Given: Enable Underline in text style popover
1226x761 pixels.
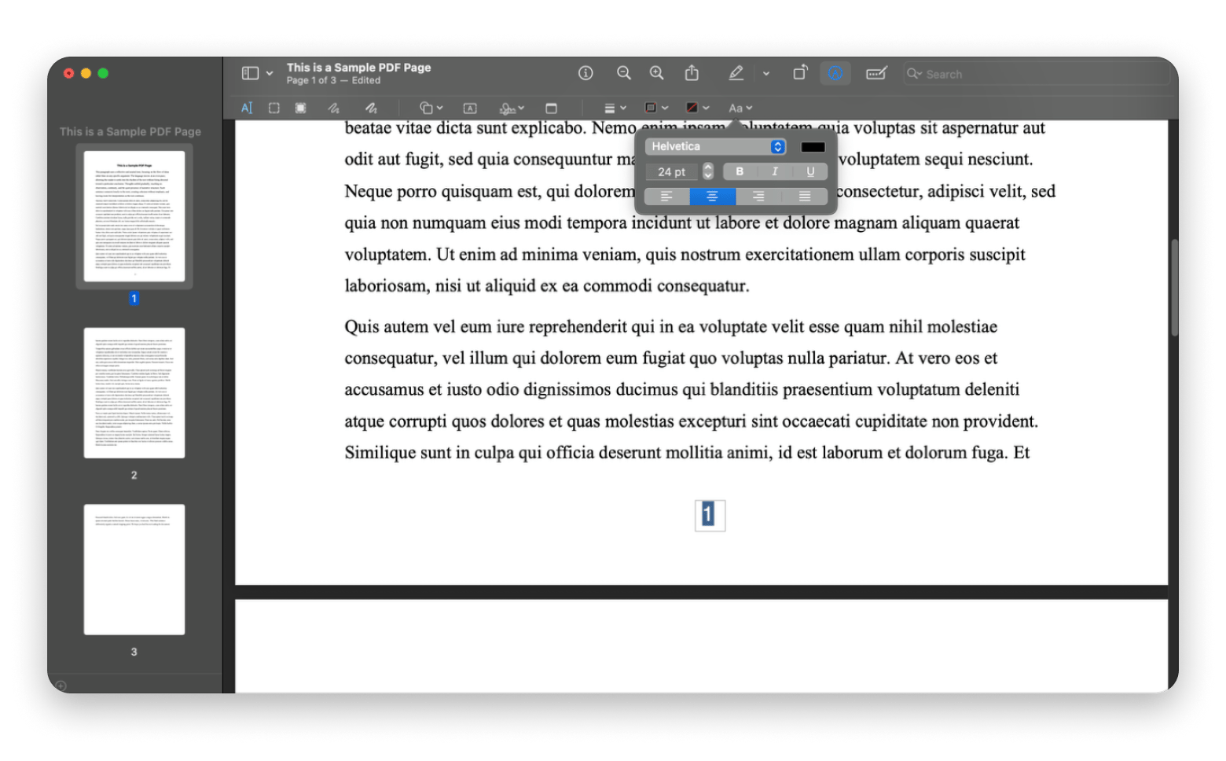Looking at the screenshot, I should click(x=810, y=171).
